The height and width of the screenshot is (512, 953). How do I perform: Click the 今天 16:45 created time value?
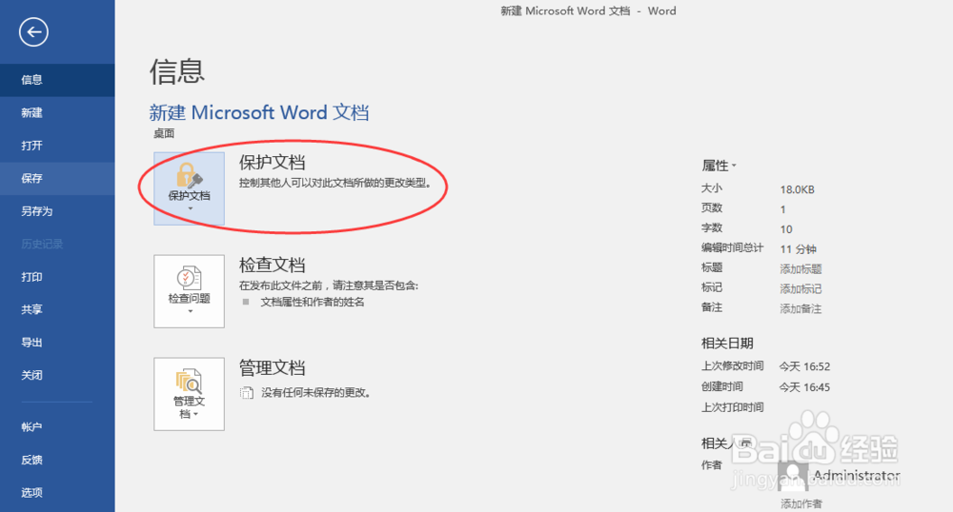[x=804, y=387]
